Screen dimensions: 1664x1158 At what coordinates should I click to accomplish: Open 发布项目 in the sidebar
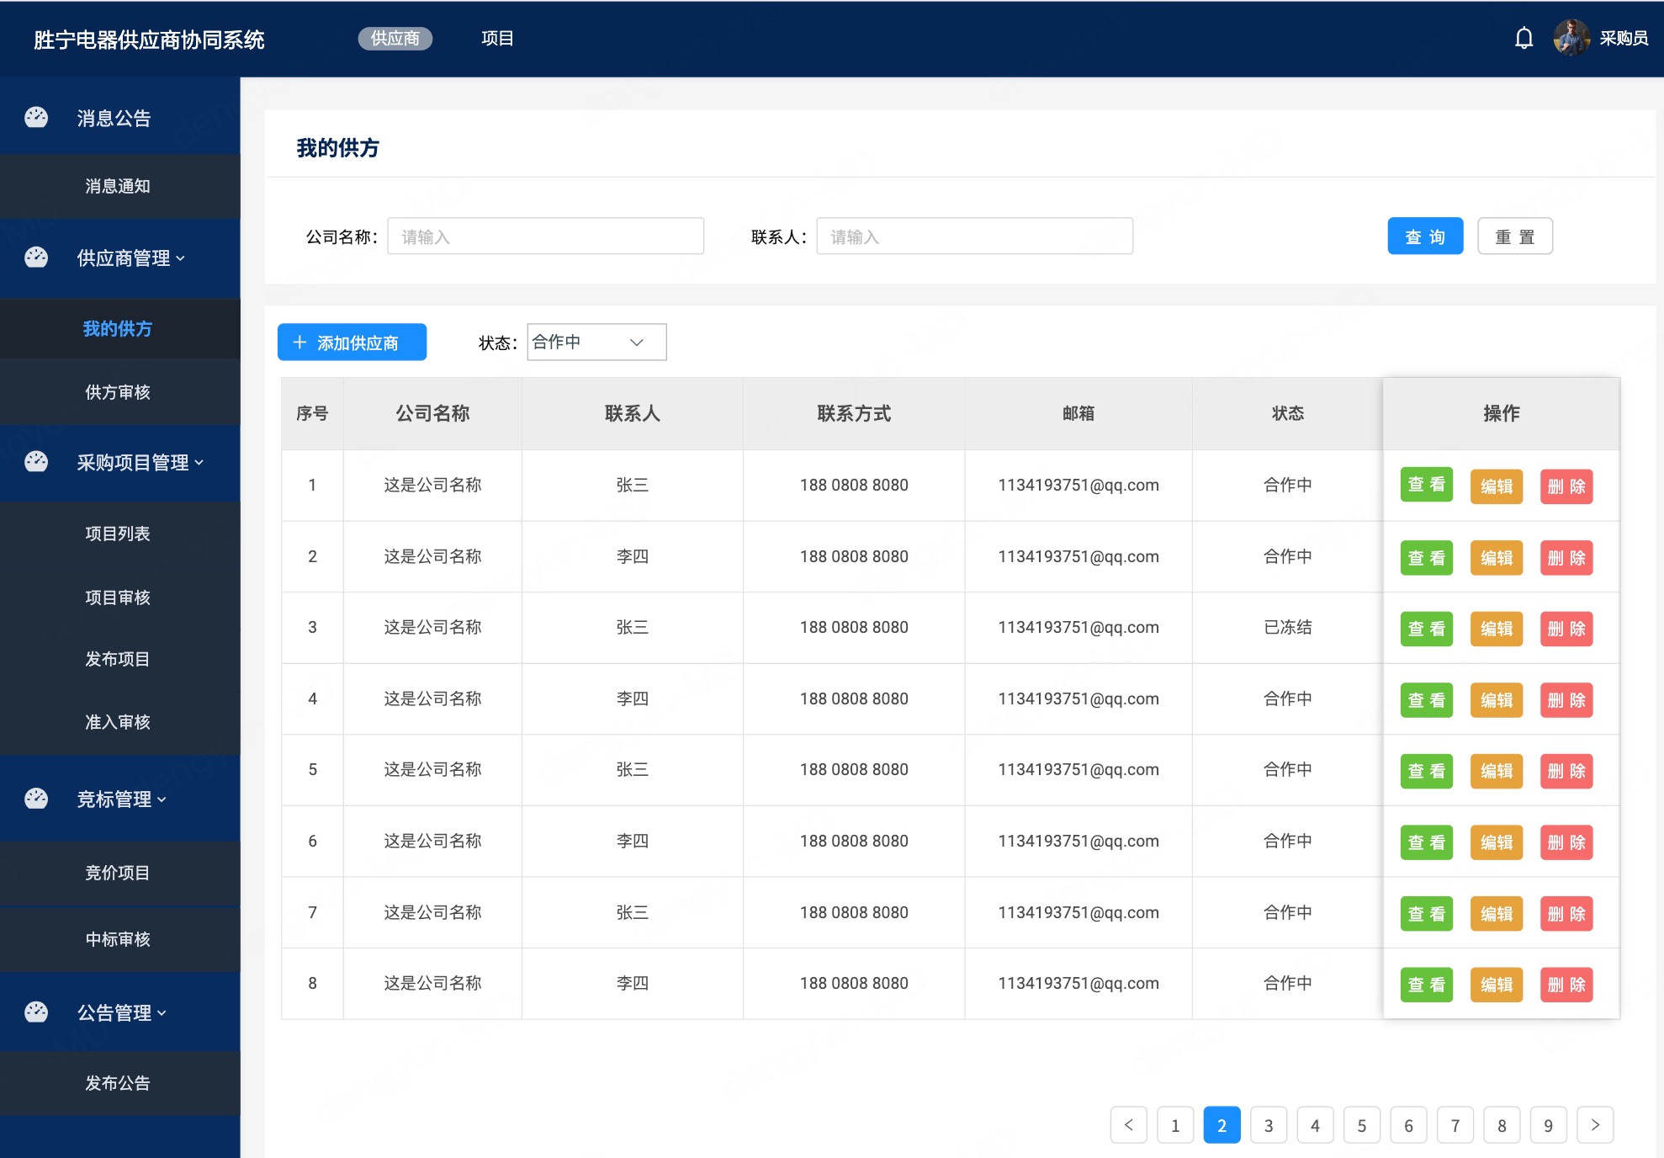118,659
